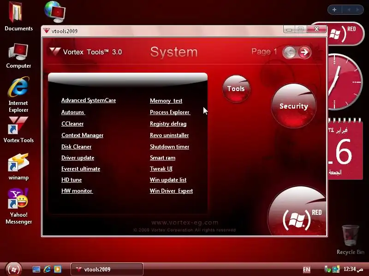Open the Context Manager link
369x276 pixels.
point(83,135)
